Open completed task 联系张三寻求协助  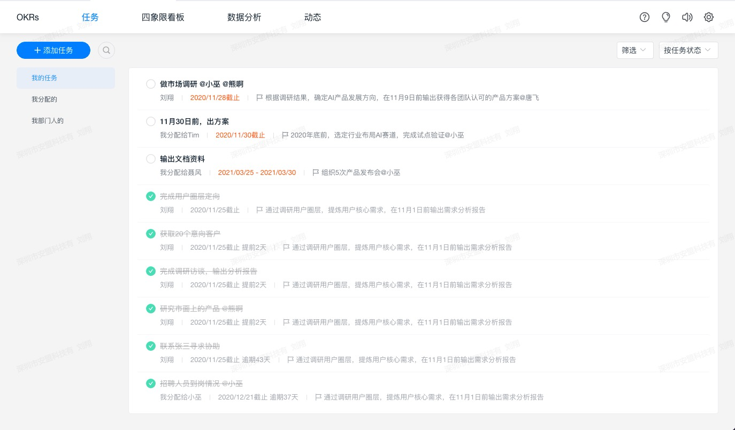[190, 346]
